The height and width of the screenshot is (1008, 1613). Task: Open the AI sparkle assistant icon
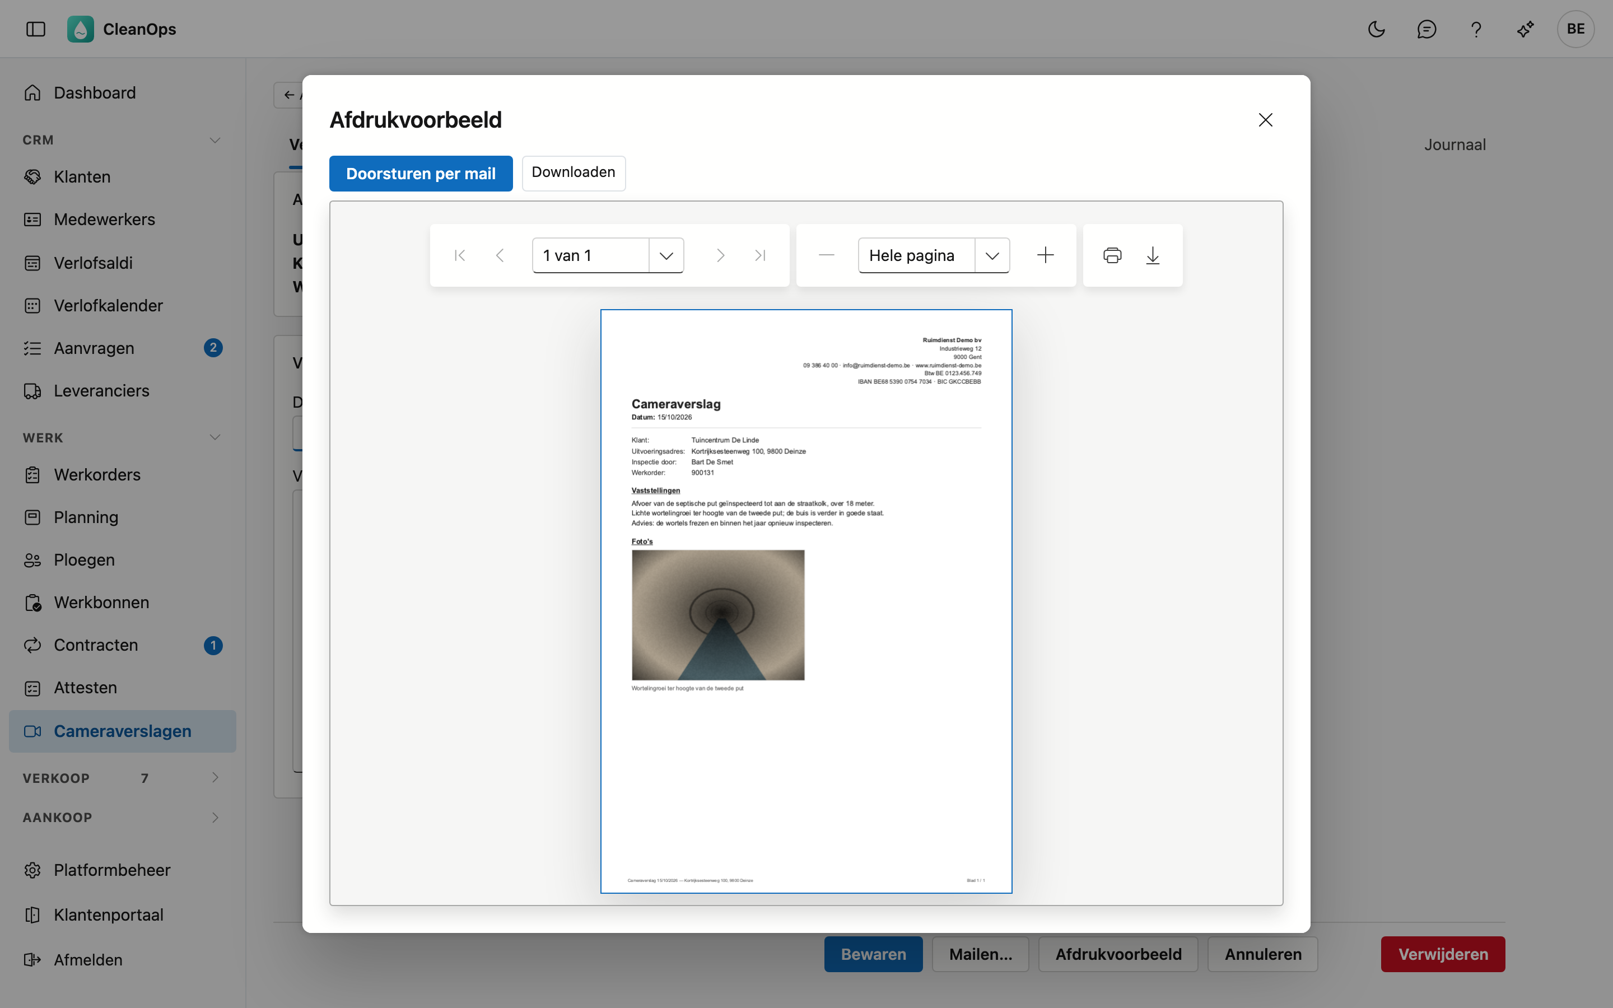click(1525, 29)
